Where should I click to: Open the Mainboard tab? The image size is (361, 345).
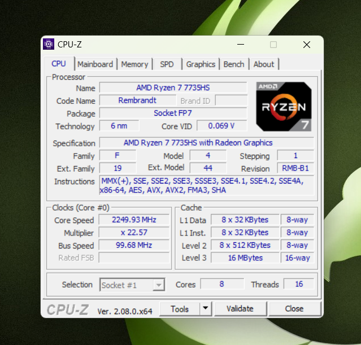click(95, 64)
